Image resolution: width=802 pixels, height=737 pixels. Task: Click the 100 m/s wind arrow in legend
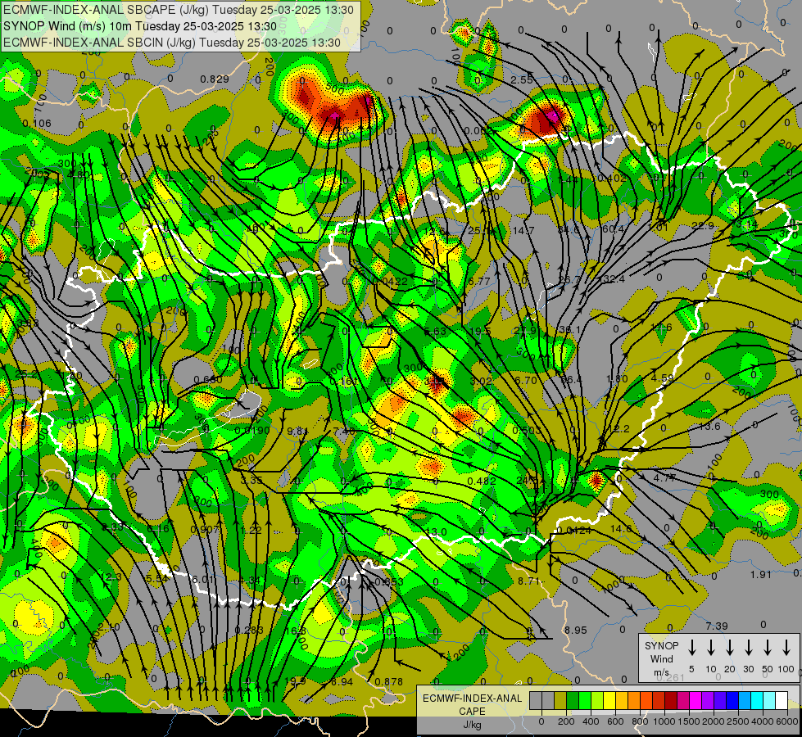tap(786, 648)
